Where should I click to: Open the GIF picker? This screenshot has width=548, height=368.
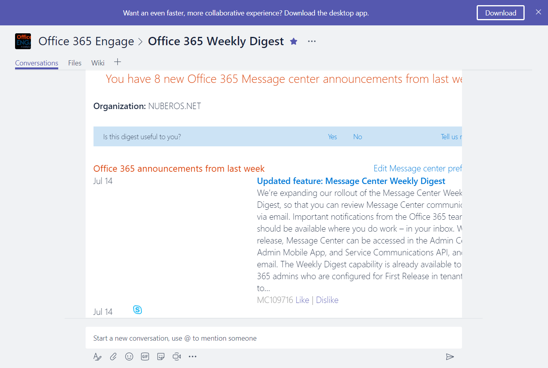coord(145,356)
